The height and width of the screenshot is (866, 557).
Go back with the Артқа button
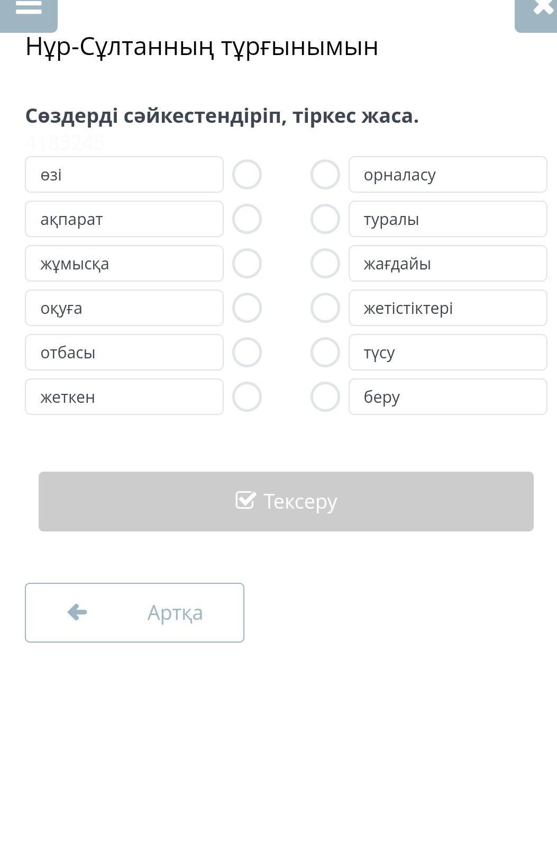click(x=134, y=612)
